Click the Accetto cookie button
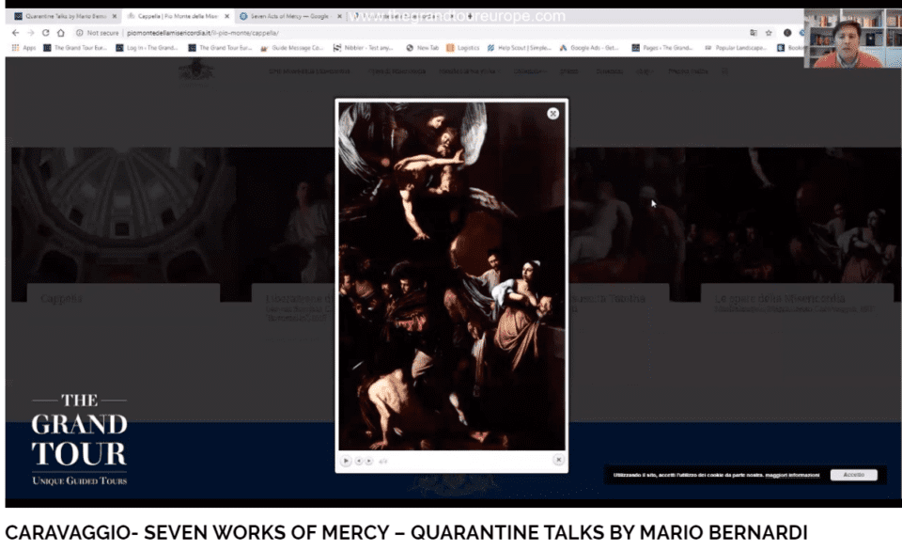This screenshot has width=902, height=550. tap(854, 475)
